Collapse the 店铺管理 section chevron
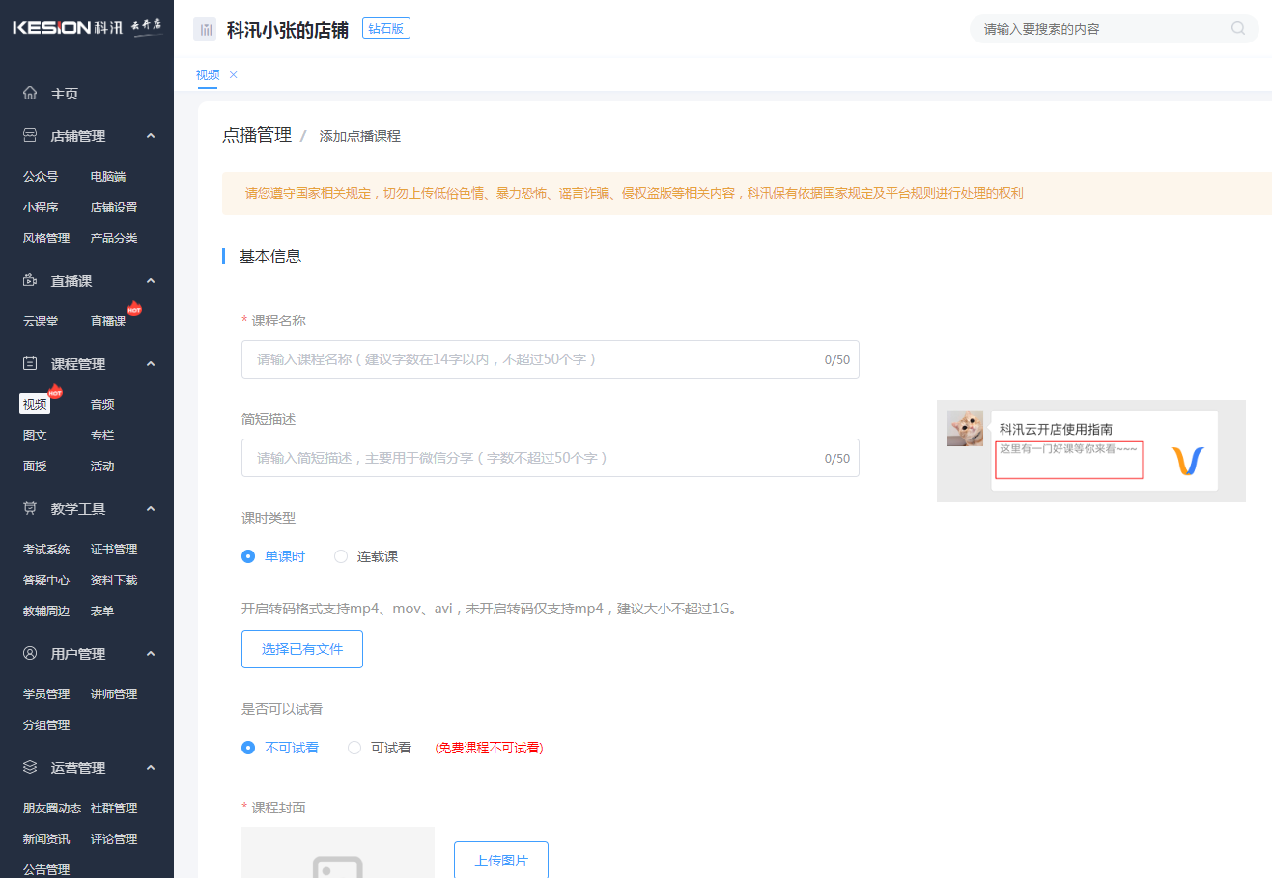This screenshot has width=1272, height=878. [150, 135]
